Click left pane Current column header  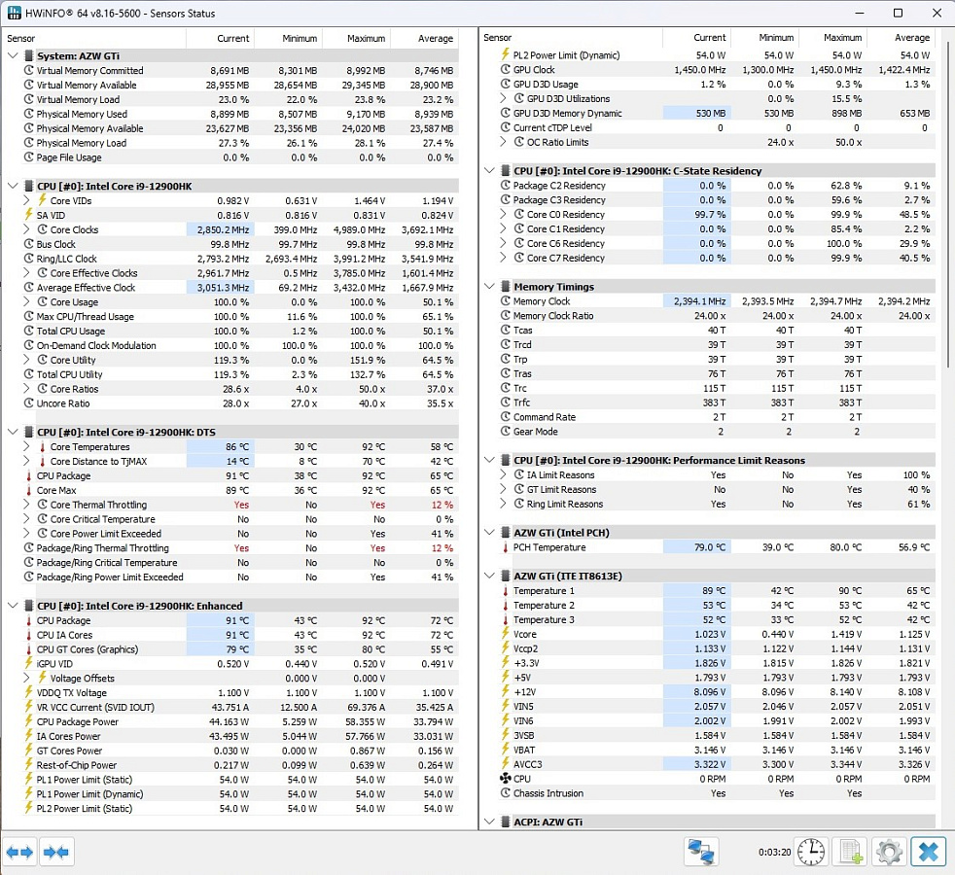[x=220, y=38]
